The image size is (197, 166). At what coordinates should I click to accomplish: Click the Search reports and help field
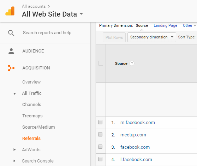point(47,33)
